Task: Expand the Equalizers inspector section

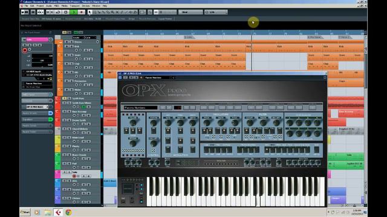Action: (37, 119)
